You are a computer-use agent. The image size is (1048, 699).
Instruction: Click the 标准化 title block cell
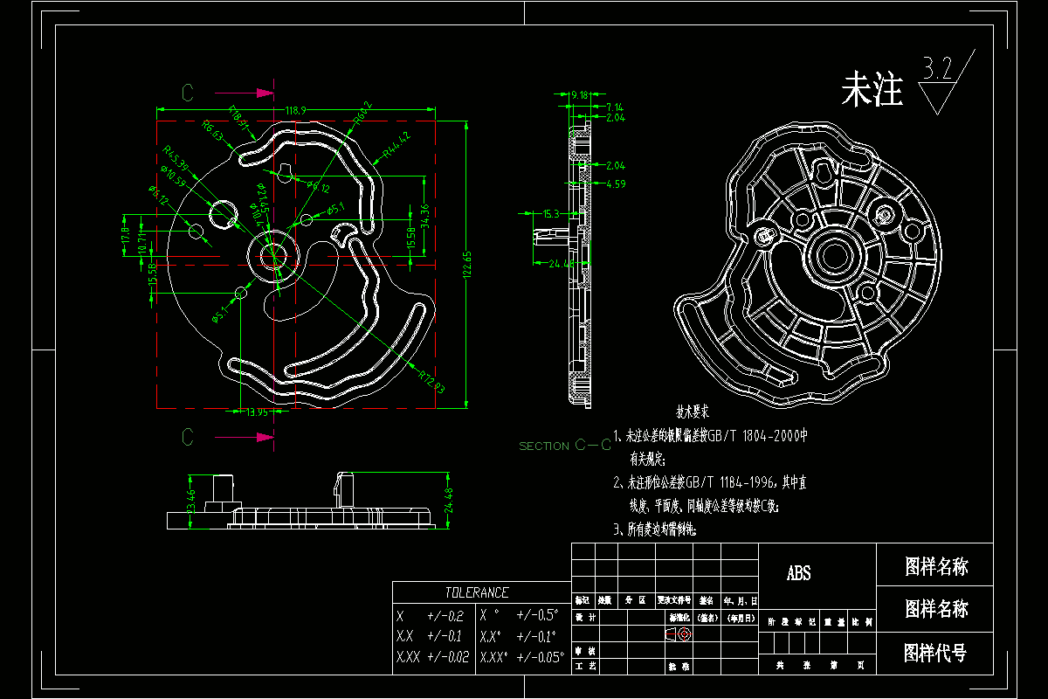(x=679, y=617)
